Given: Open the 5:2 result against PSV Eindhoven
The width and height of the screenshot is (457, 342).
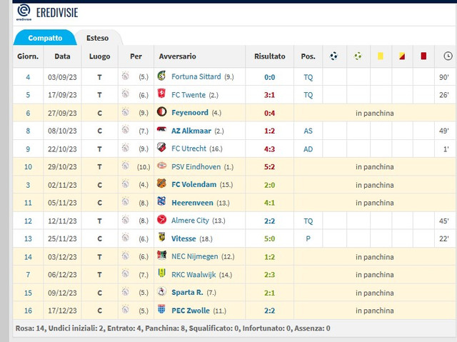Looking at the screenshot, I should click(x=269, y=167).
